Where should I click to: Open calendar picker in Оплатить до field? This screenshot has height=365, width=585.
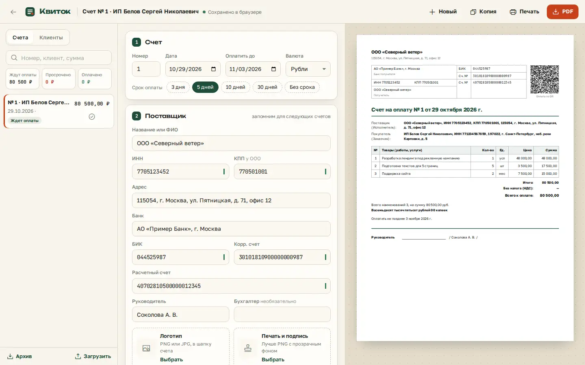point(274,69)
